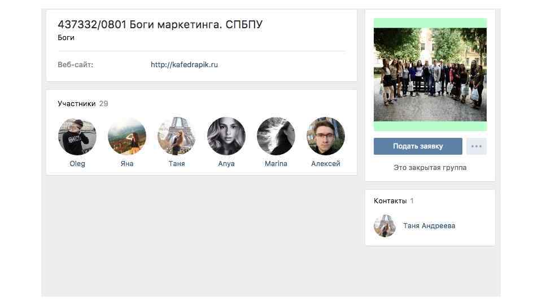Viewport: 542px width, 305px height.
Task: Click the Anya name label
Action: pyautogui.click(x=226, y=164)
